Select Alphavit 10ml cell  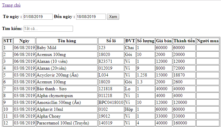[x=67, y=109]
